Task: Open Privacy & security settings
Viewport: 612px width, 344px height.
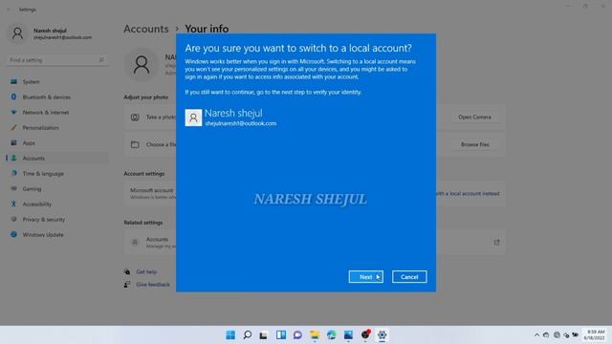Action: pos(57,219)
